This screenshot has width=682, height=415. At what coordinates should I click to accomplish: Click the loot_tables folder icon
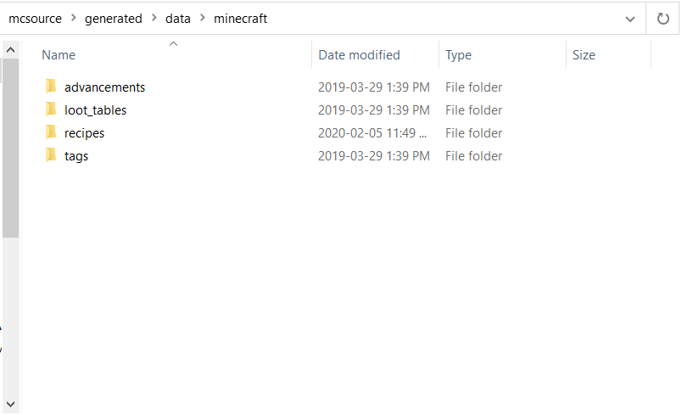click(x=51, y=109)
